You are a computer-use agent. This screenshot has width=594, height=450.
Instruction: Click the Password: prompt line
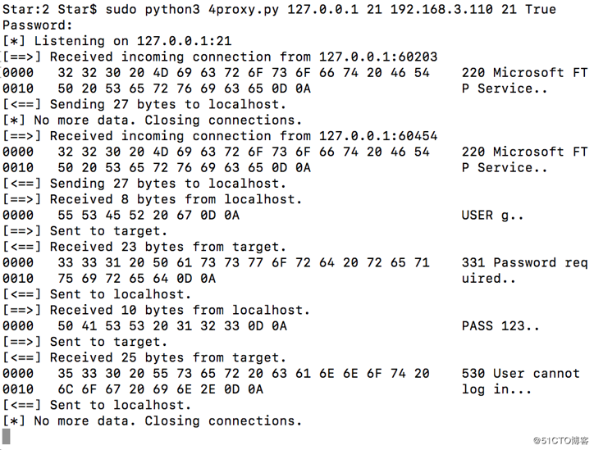pyautogui.click(x=37, y=25)
